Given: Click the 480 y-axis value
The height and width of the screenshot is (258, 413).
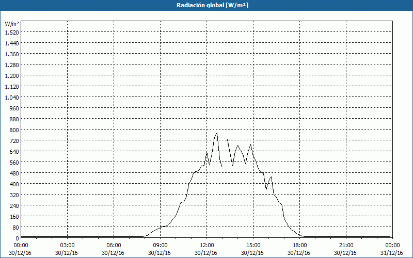Looking at the screenshot, I should click(14, 173).
